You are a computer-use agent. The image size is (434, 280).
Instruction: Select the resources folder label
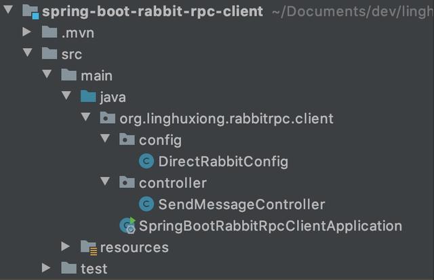(134, 248)
